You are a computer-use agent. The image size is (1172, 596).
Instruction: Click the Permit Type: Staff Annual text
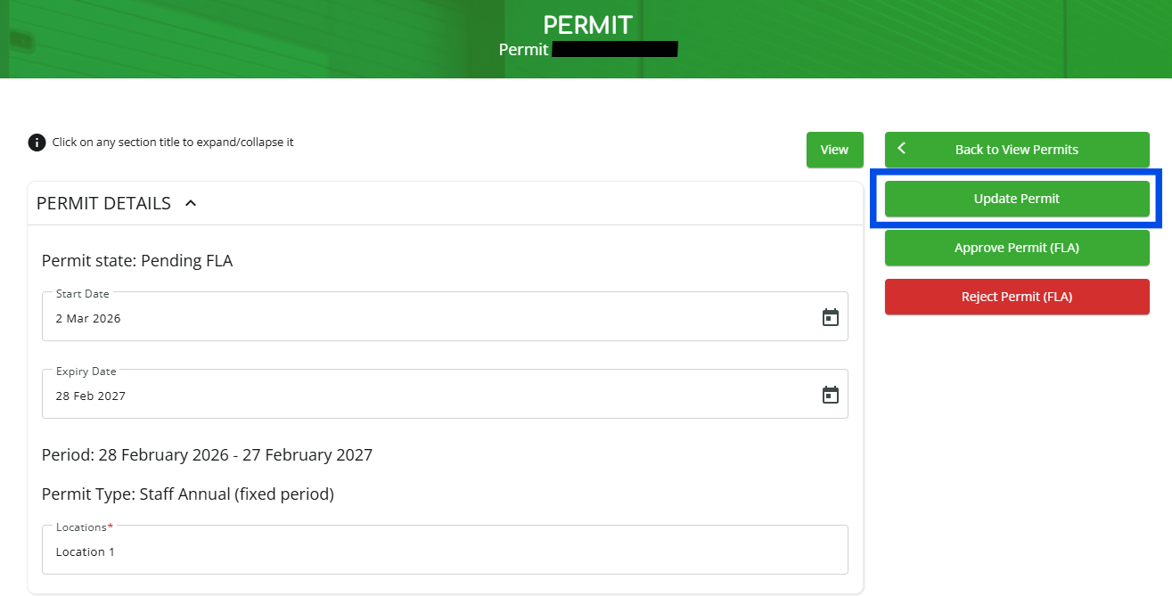[x=187, y=494]
